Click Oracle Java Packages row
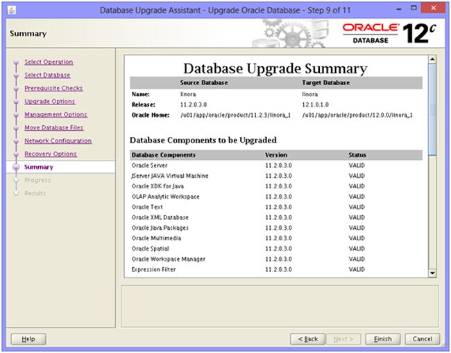Image resolution: width=451 pixels, height=353 pixels. (x=276, y=228)
